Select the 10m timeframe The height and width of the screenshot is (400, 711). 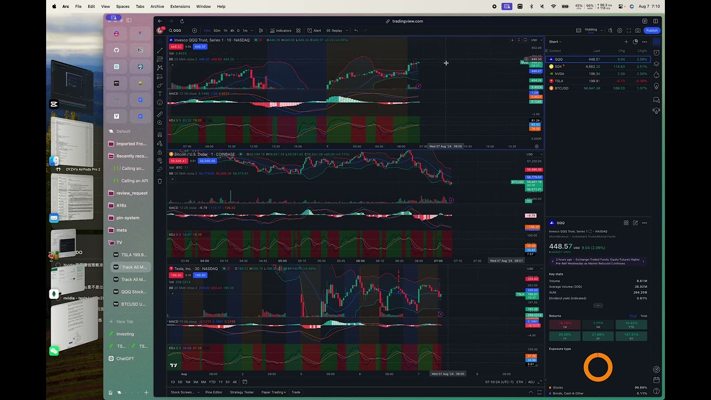(x=207, y=31)
